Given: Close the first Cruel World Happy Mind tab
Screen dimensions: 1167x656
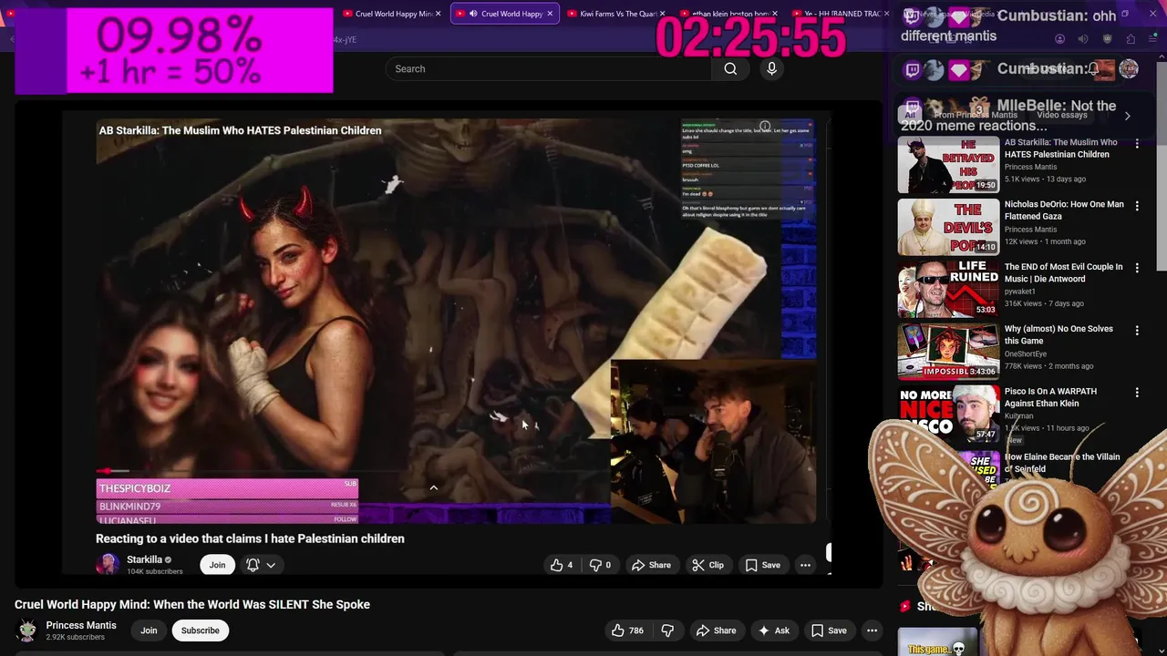Looking at the screenshot, I should [438, 14].
